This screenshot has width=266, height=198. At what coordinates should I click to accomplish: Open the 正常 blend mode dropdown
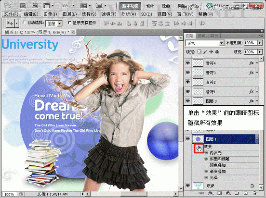click(x=205, y=43)
